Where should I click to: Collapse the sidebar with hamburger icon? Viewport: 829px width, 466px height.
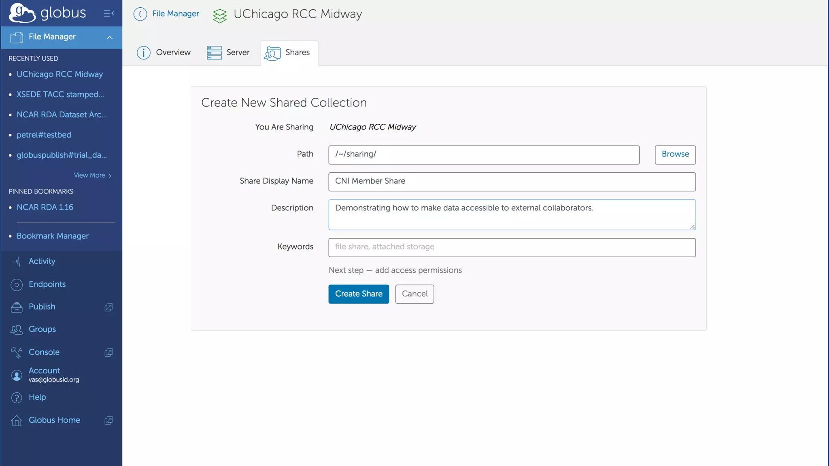point(108,13)
